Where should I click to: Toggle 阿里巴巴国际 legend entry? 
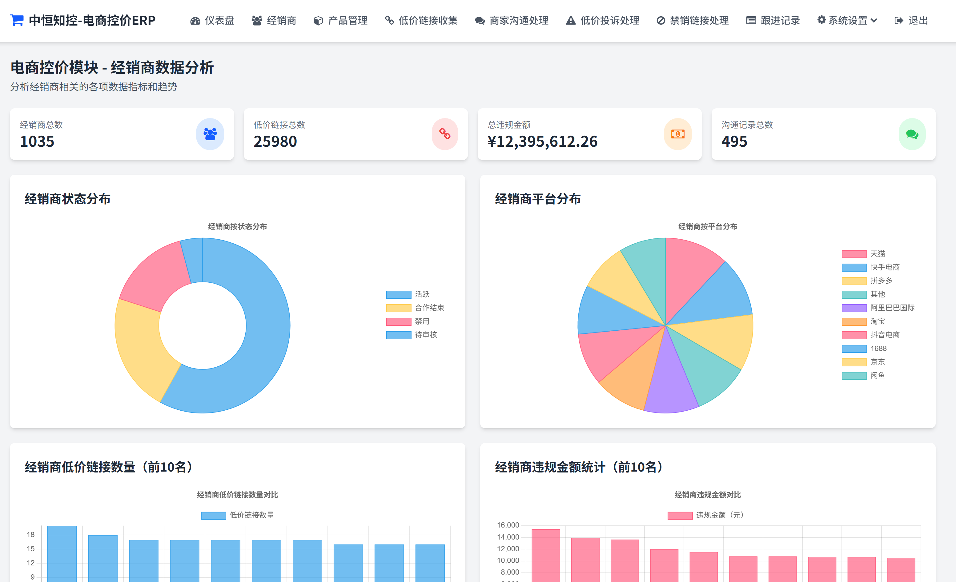[878, 308]
